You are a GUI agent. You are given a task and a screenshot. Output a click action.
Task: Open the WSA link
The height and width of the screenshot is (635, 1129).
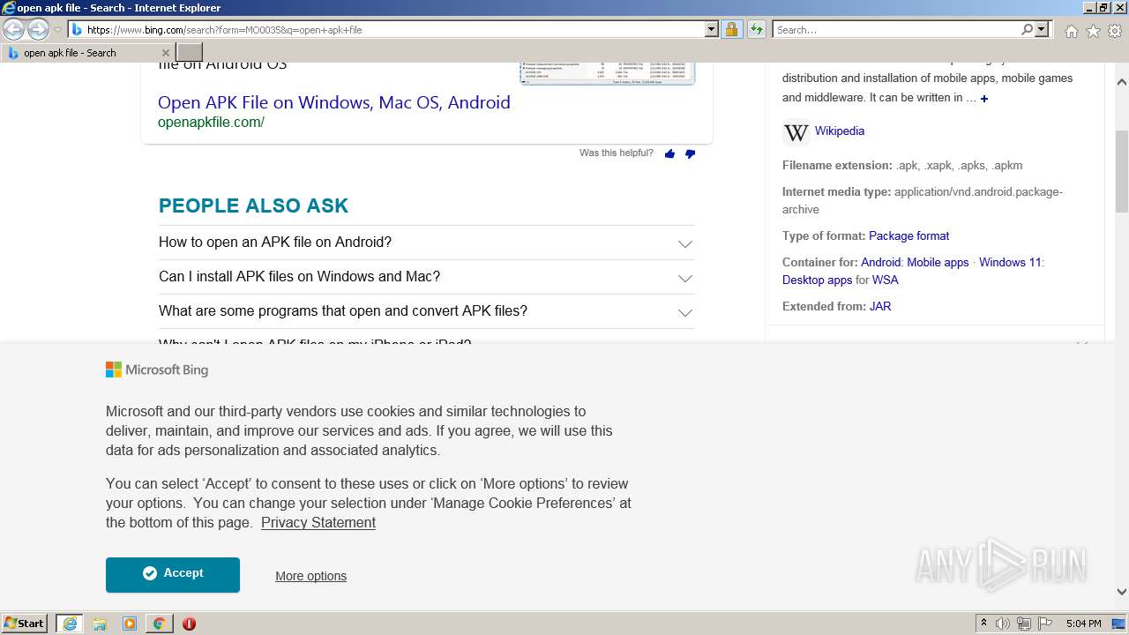[x=886, y=280]
